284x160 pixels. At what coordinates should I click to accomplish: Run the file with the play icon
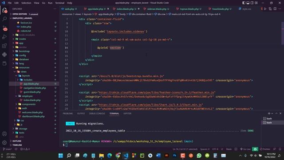(265, 9)
